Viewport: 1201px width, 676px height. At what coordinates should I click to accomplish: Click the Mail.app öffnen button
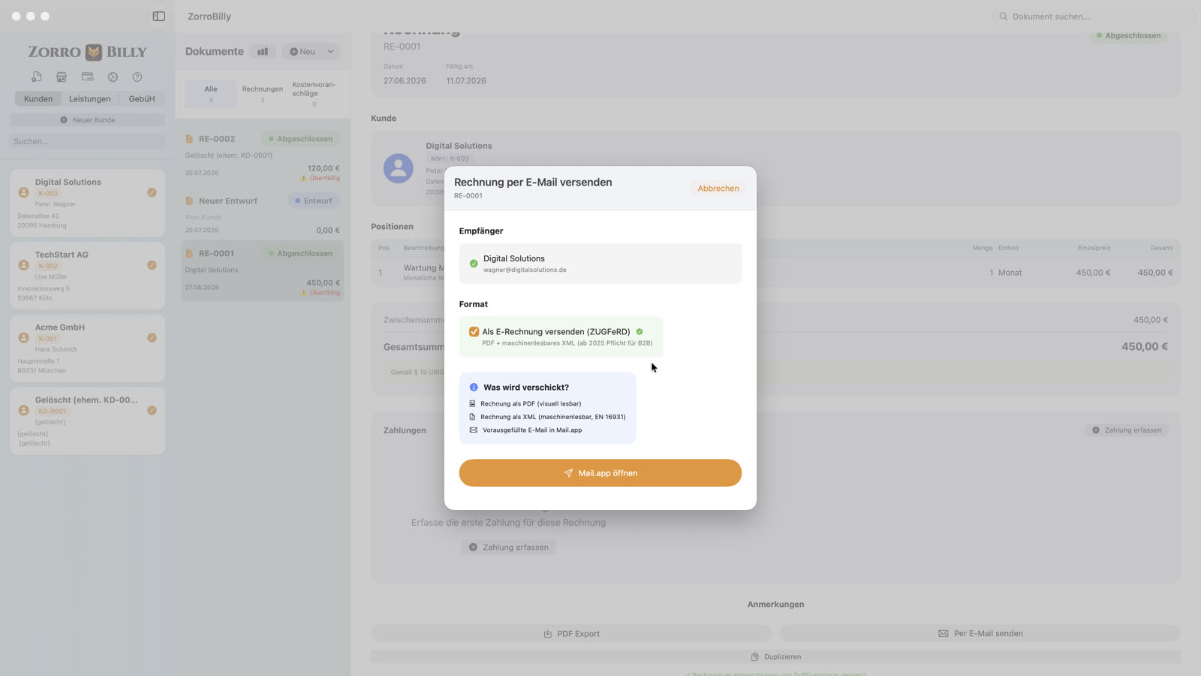tap(600, 473)
